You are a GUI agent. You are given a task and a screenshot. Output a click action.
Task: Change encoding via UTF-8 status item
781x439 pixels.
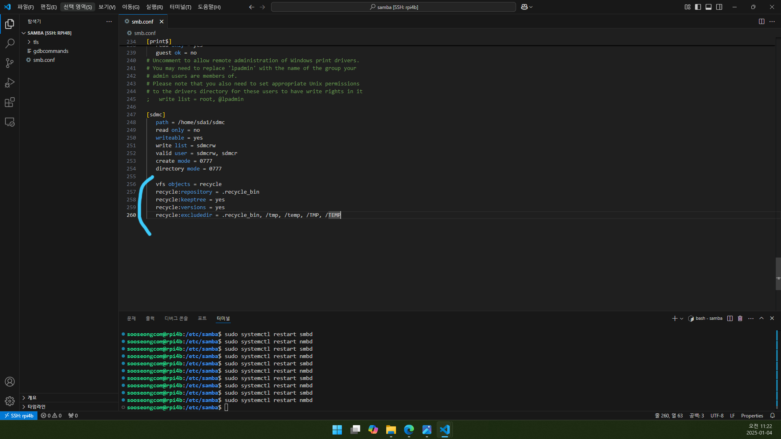click(x=717, y=416)
